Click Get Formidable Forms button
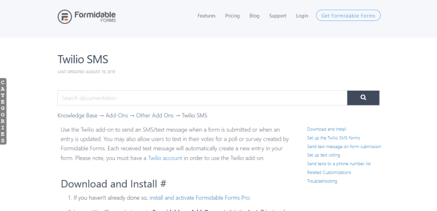This screenshot has height=211, width=437. point(348,15)
